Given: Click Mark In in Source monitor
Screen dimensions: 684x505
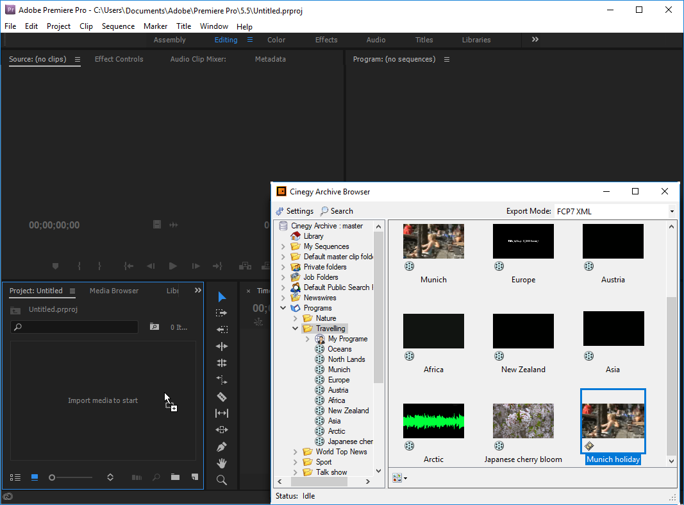Looking at the screenshot, I should [x=79, y=266].
